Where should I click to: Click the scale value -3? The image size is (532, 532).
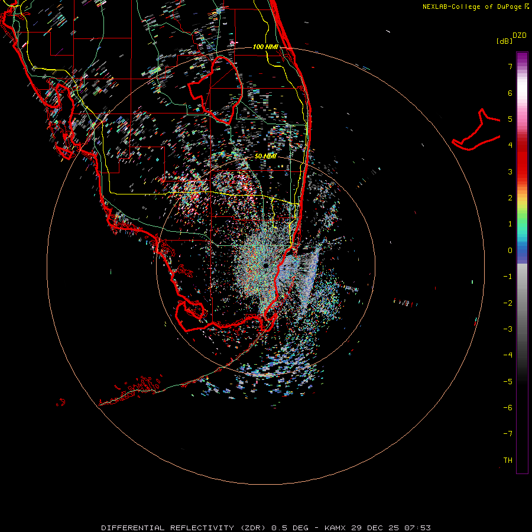pyautogui.click(x=508, y=329)
